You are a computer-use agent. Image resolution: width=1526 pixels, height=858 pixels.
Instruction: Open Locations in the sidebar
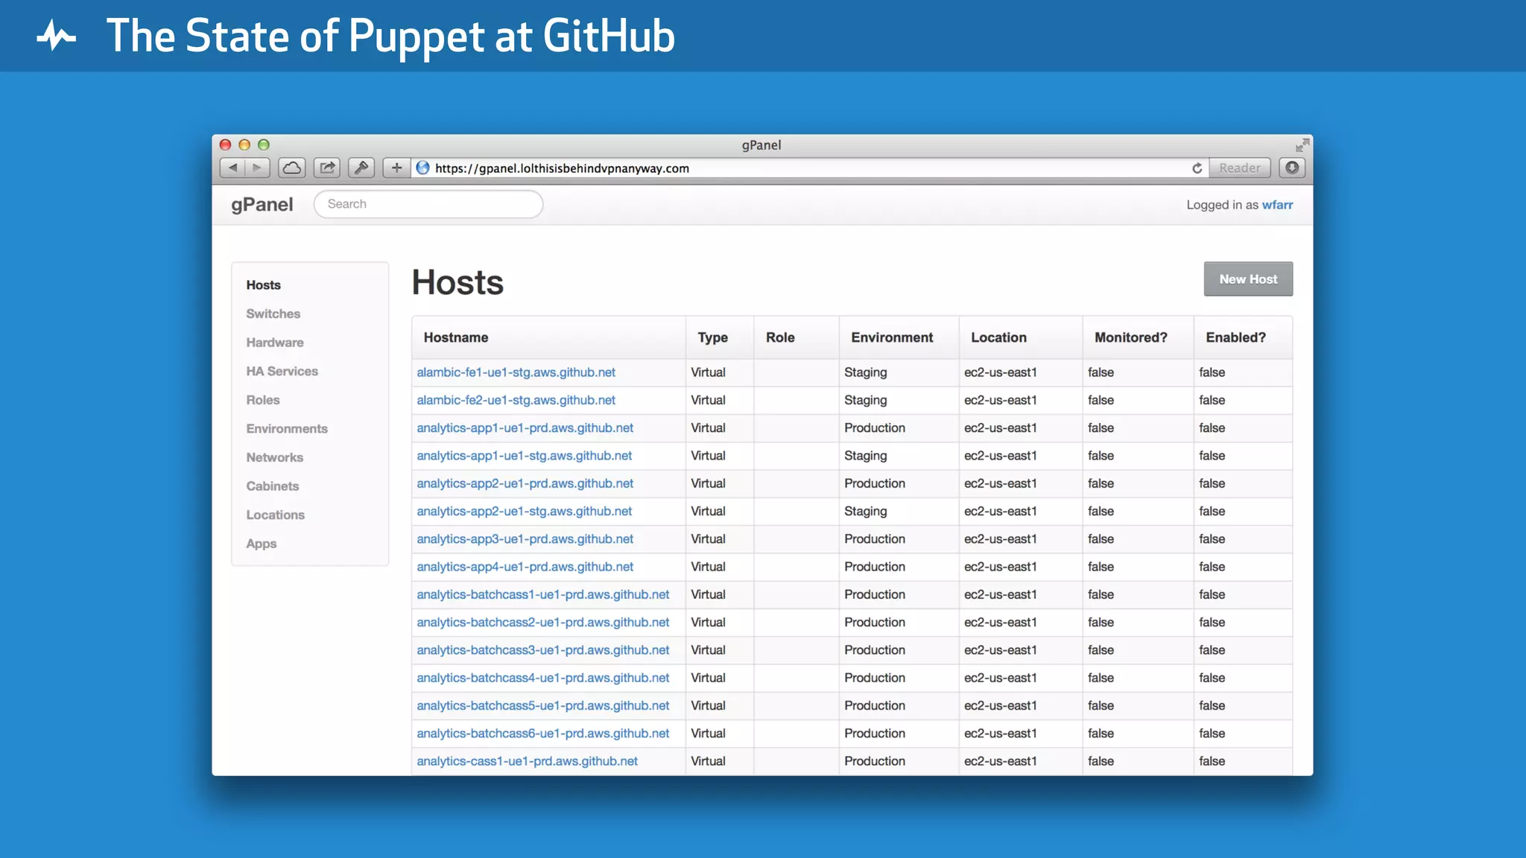pyautogui.click(x=276, y=515)
